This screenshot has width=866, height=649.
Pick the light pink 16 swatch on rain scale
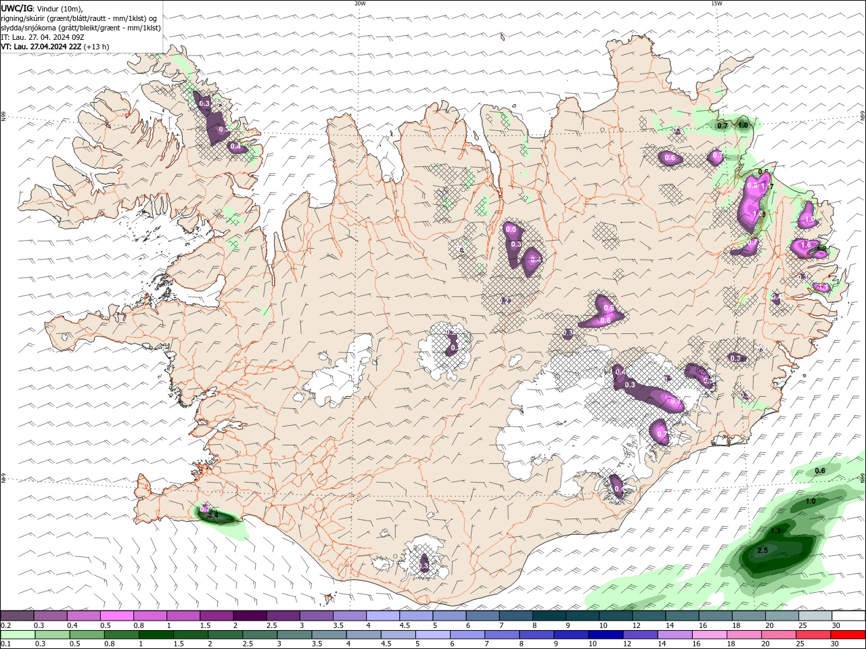click(x=709, y=635)
